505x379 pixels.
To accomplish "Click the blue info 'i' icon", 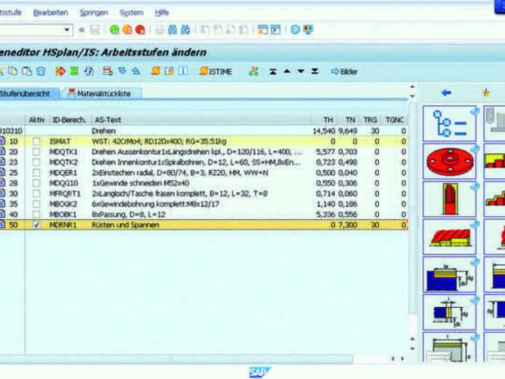I will pyautogui.click(x=183, y=71).
